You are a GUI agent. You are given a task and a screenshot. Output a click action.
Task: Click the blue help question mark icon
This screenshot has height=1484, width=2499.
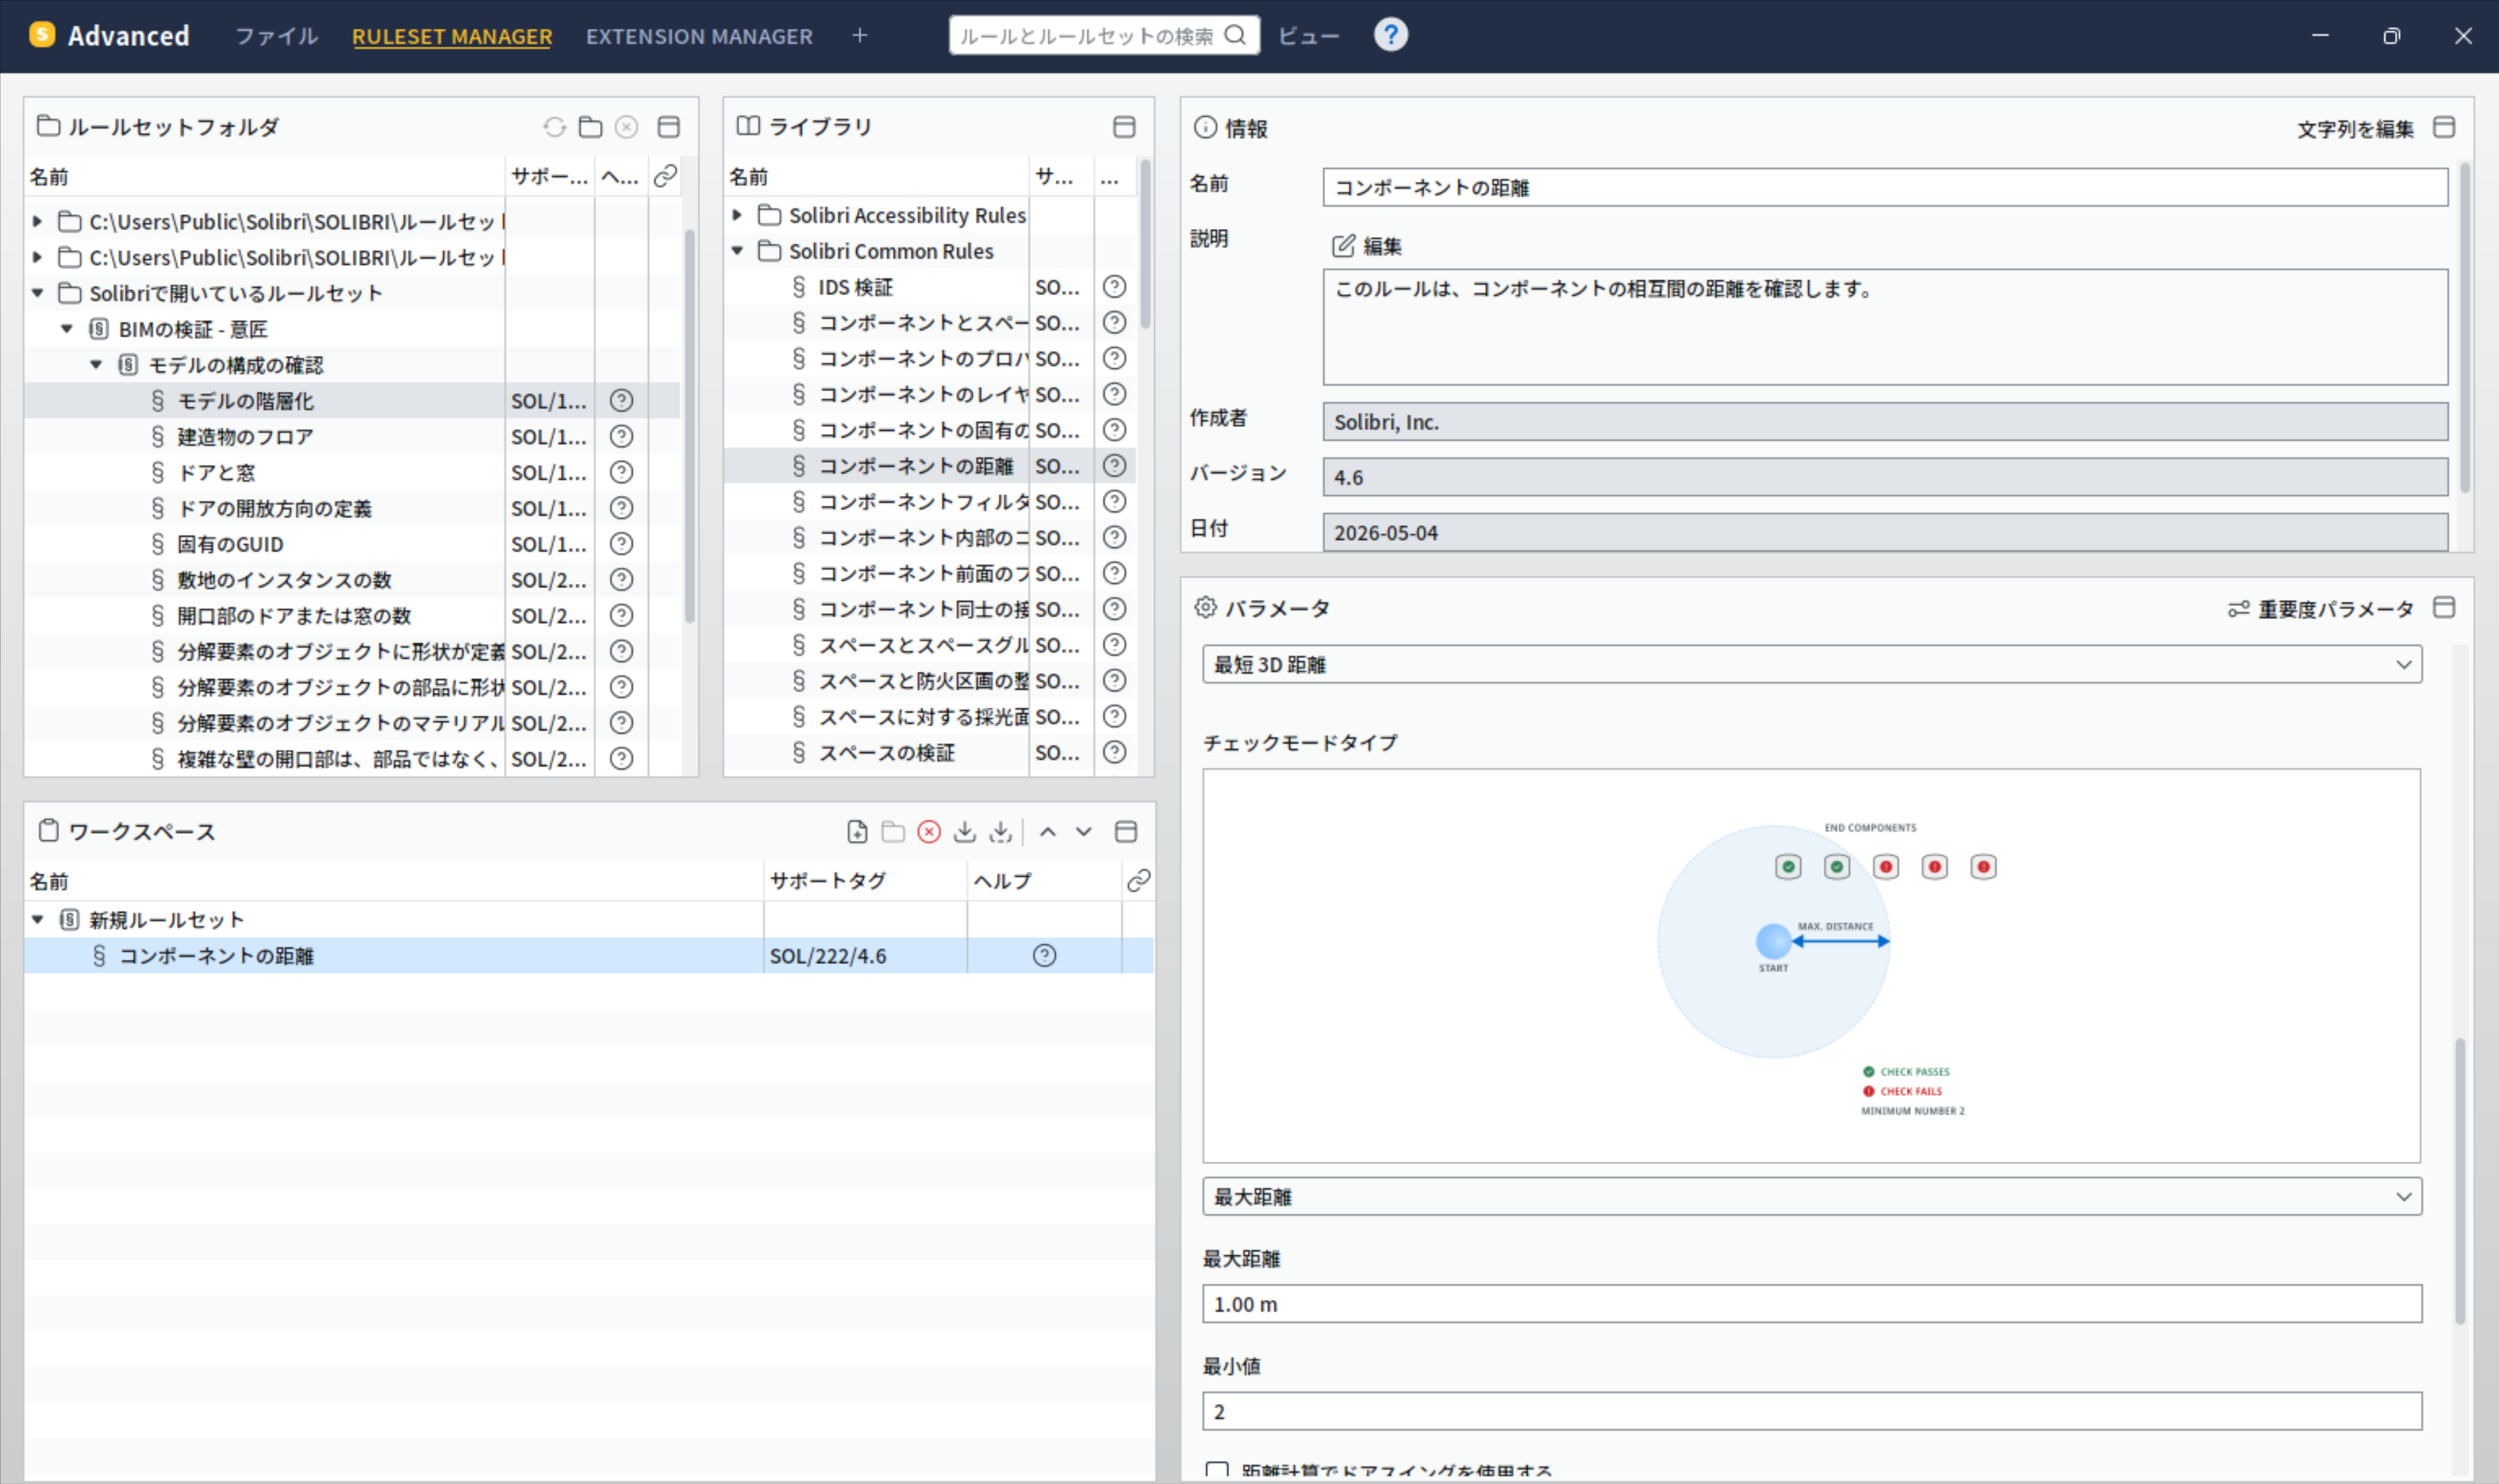point(1391,35)
